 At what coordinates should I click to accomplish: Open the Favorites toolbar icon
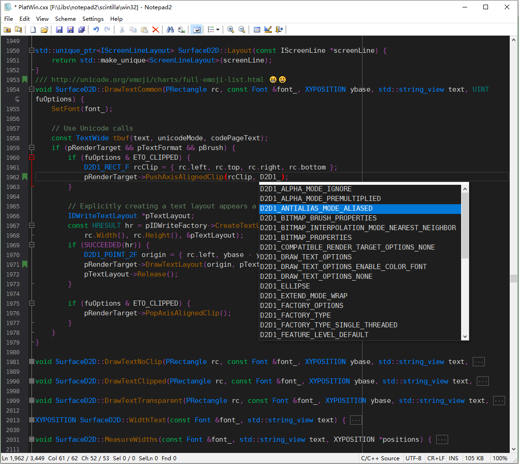tap(7, 30)
